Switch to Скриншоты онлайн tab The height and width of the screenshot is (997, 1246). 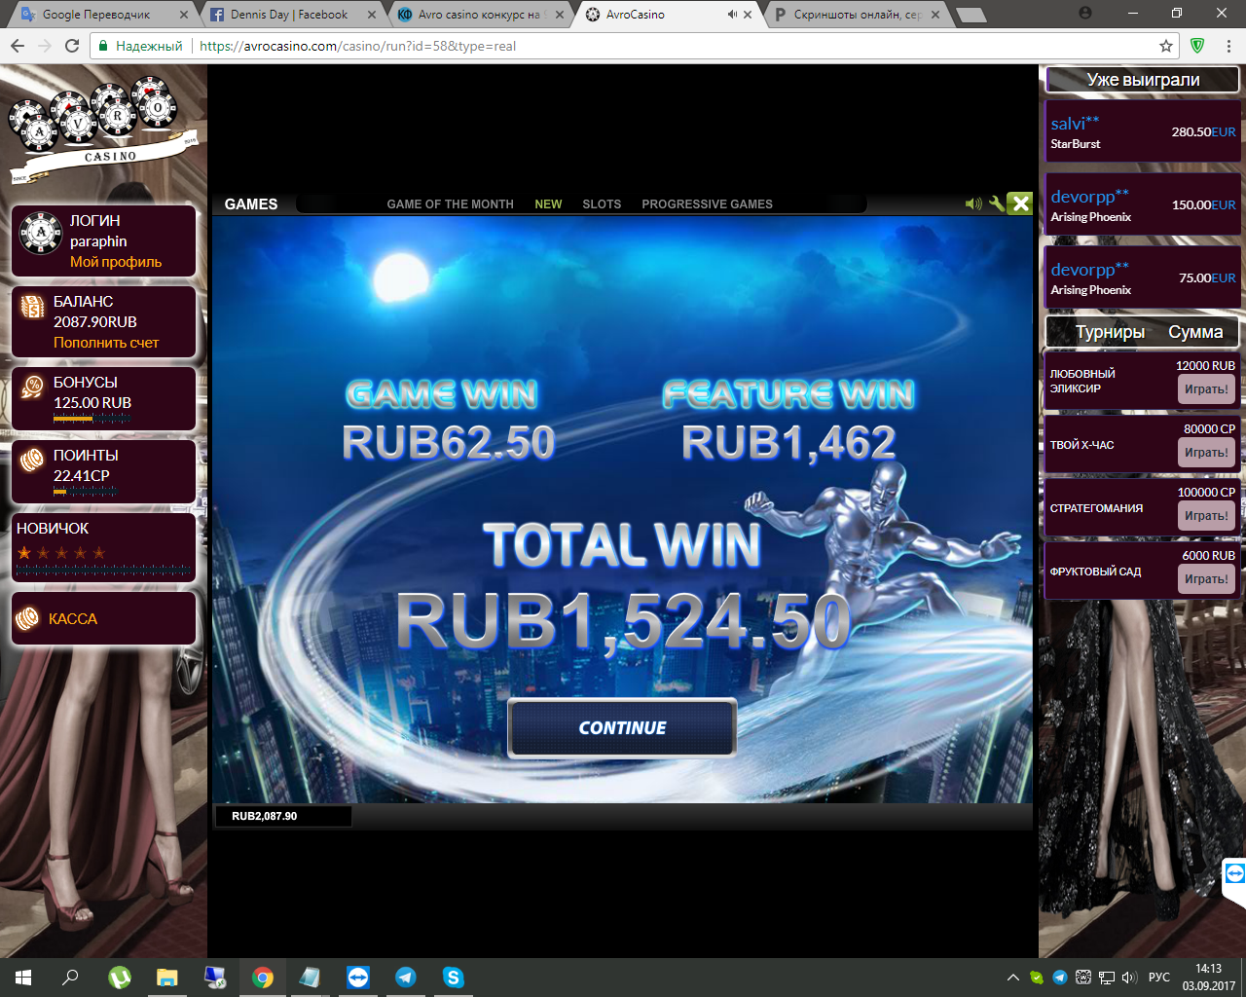(857, 15)
